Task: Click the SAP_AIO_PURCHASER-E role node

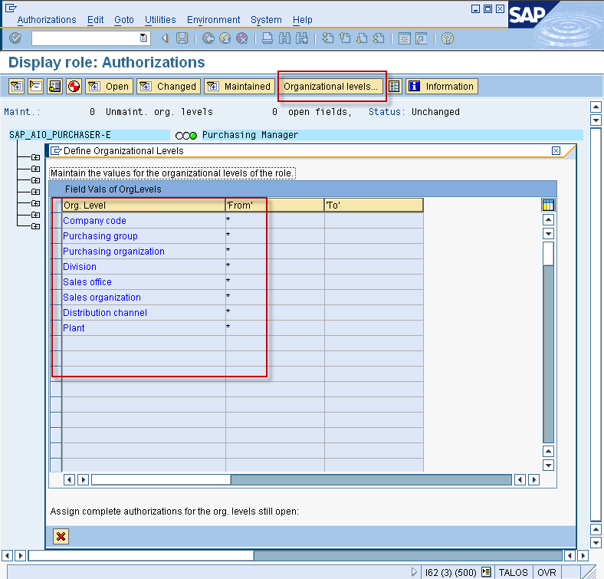Action: (60, 135)
